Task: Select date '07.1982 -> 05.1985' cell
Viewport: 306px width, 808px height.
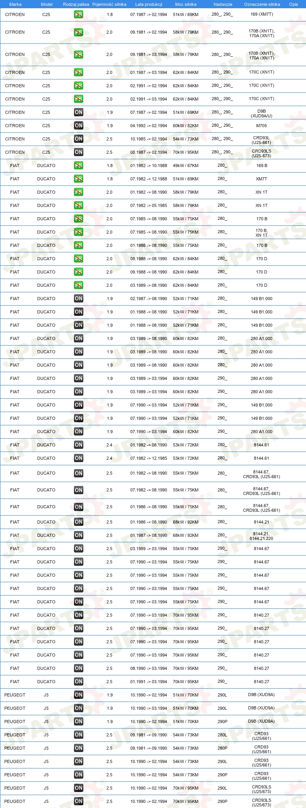Action: click(149, 205)
